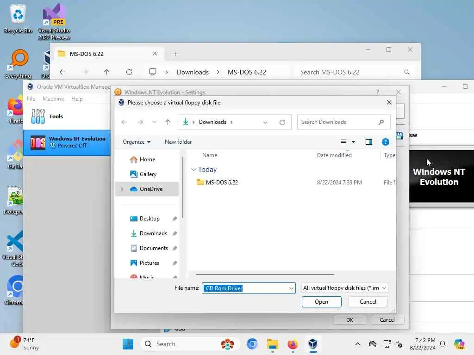Screen dimensions: 474x355
Task: Expand the OneDrive tree node
Action: (x=122, y=189)
